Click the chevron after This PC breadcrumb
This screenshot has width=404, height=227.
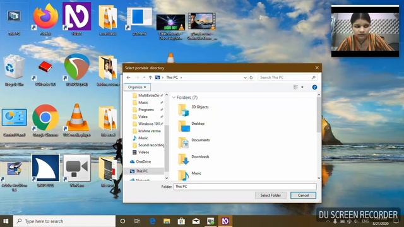(181, 77)
